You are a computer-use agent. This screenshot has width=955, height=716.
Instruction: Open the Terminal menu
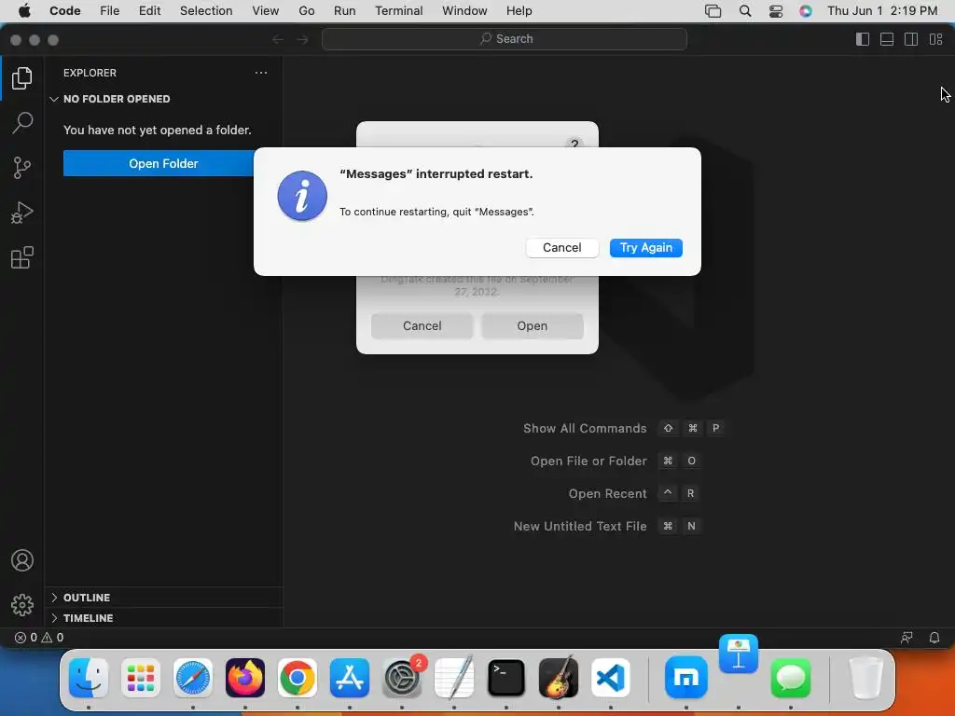click(x=398, y=11)
